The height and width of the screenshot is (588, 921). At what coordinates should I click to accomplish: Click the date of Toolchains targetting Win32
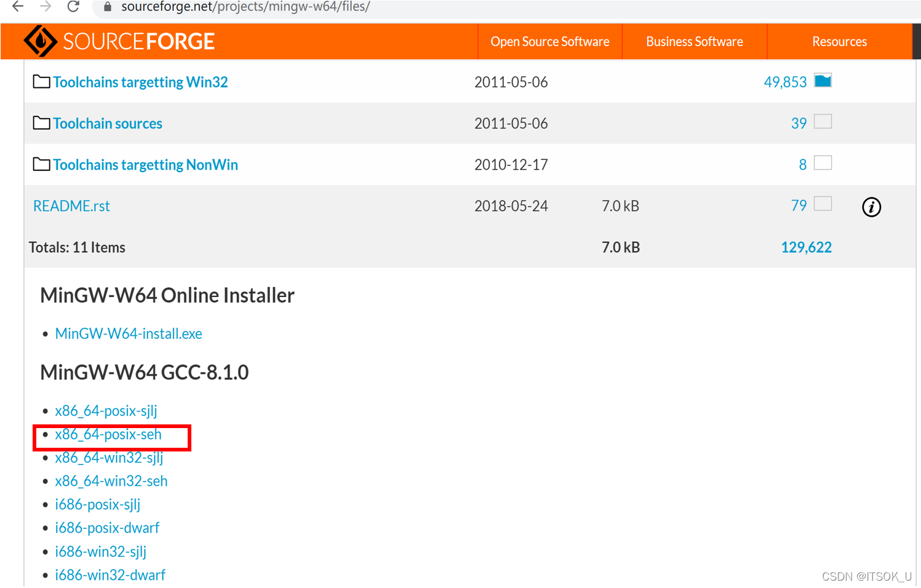point(511,82)
